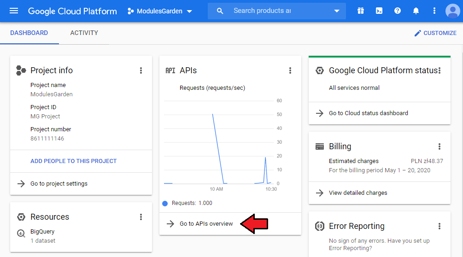Click the Error Reporting icon

click(320, 226)
